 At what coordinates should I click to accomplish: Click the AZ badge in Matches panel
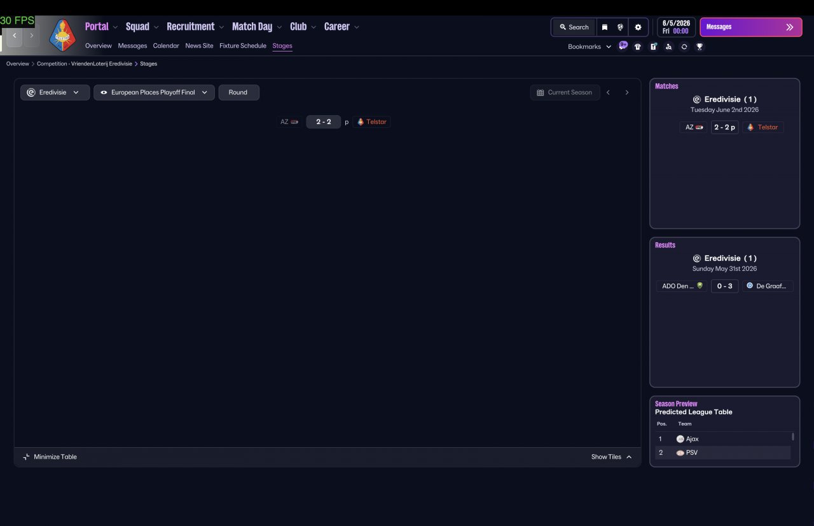coord(700,127)
